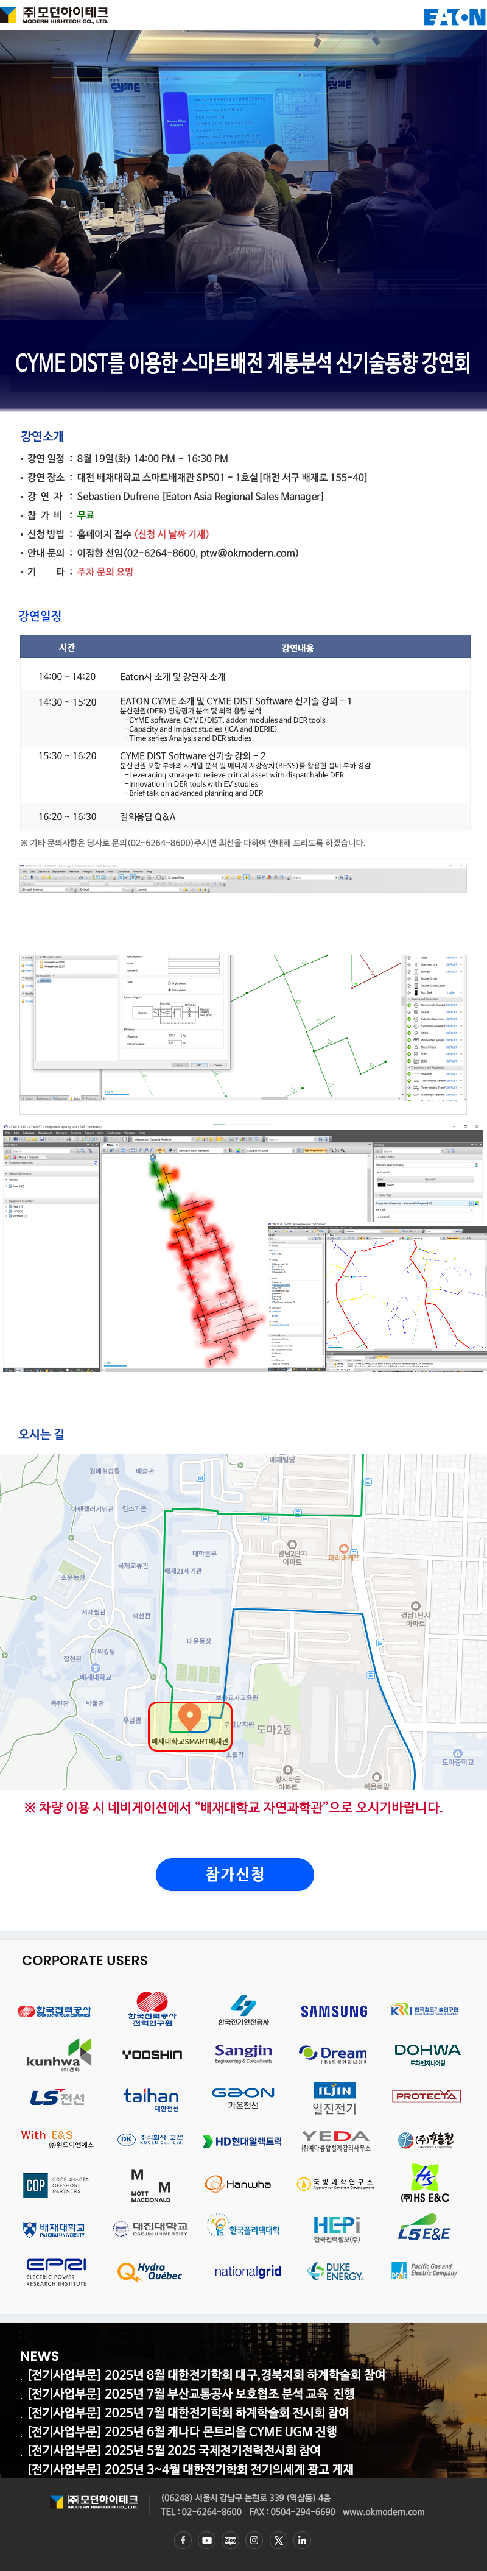Click the LS전선 logo
This screenshot has width=487, height=2571.
click(57, 2097)
